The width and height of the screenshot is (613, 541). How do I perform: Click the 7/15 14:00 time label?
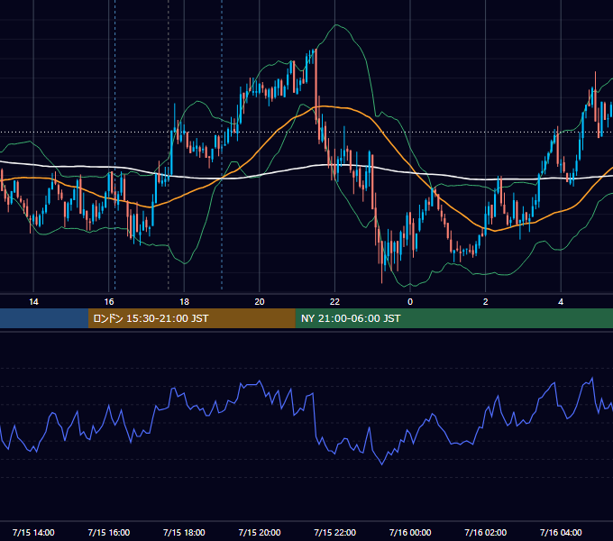[x=33, y=532]
